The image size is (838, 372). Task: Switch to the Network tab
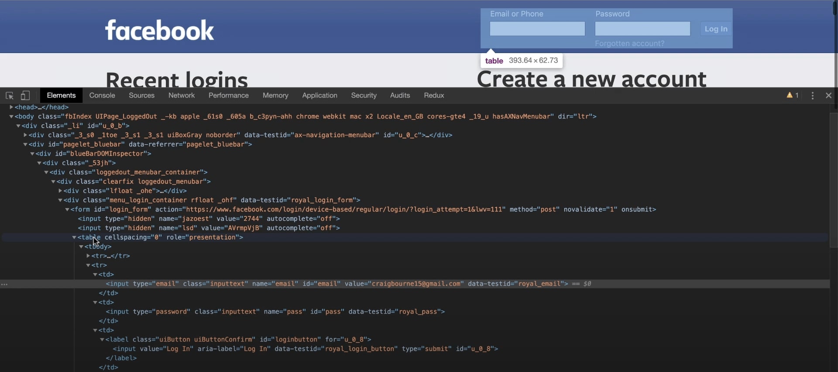point(182,95)
